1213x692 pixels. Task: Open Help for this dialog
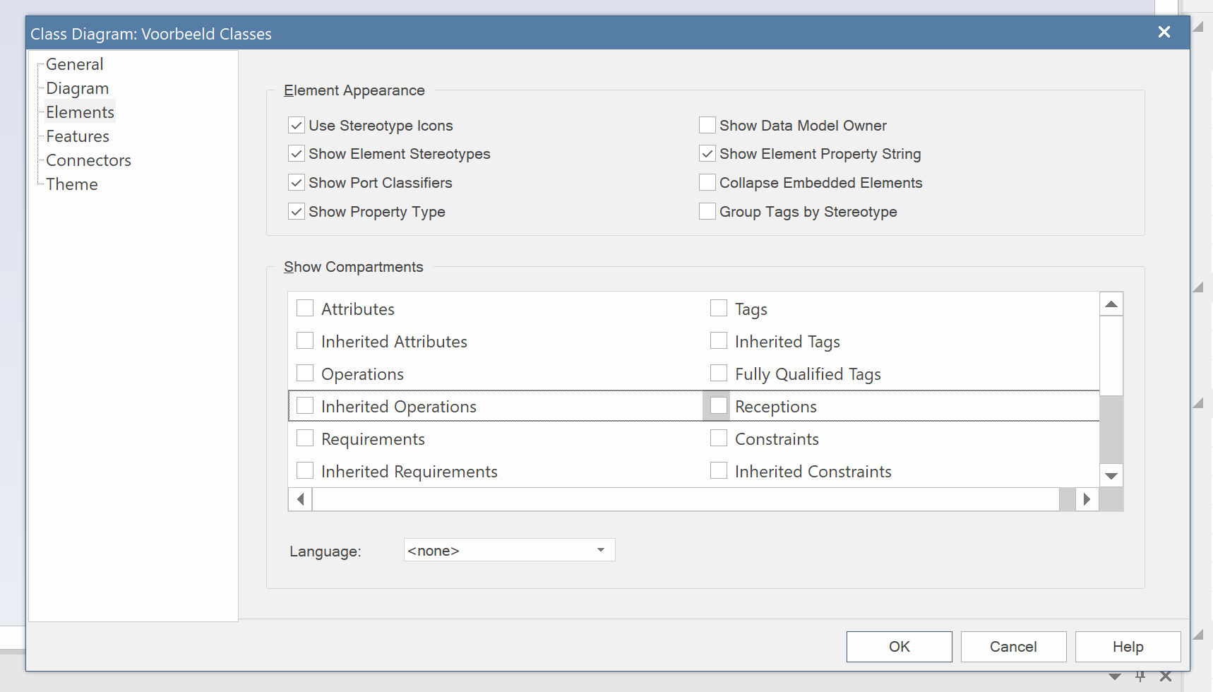click(x=1127, y=647)
